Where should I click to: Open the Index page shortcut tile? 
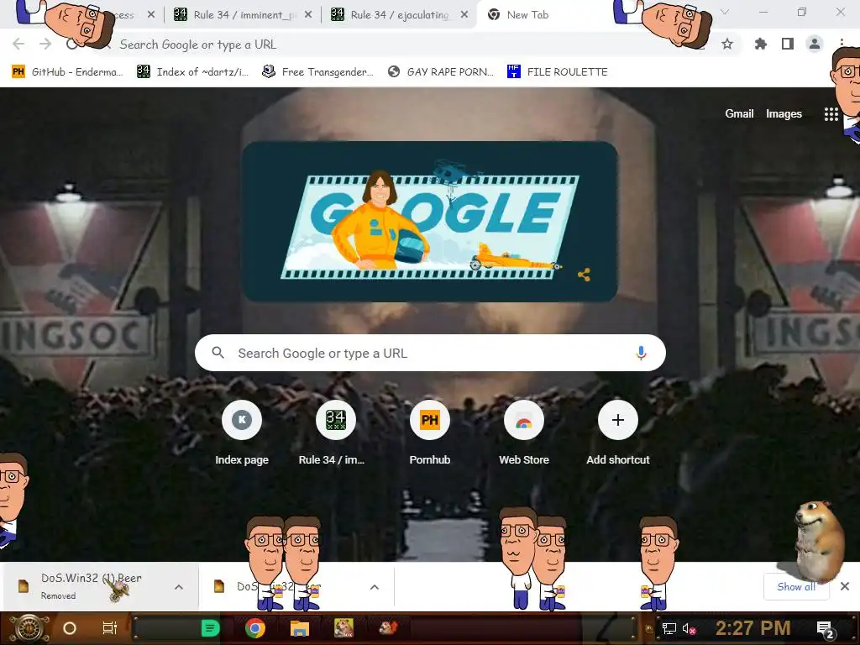coord(242,433)
